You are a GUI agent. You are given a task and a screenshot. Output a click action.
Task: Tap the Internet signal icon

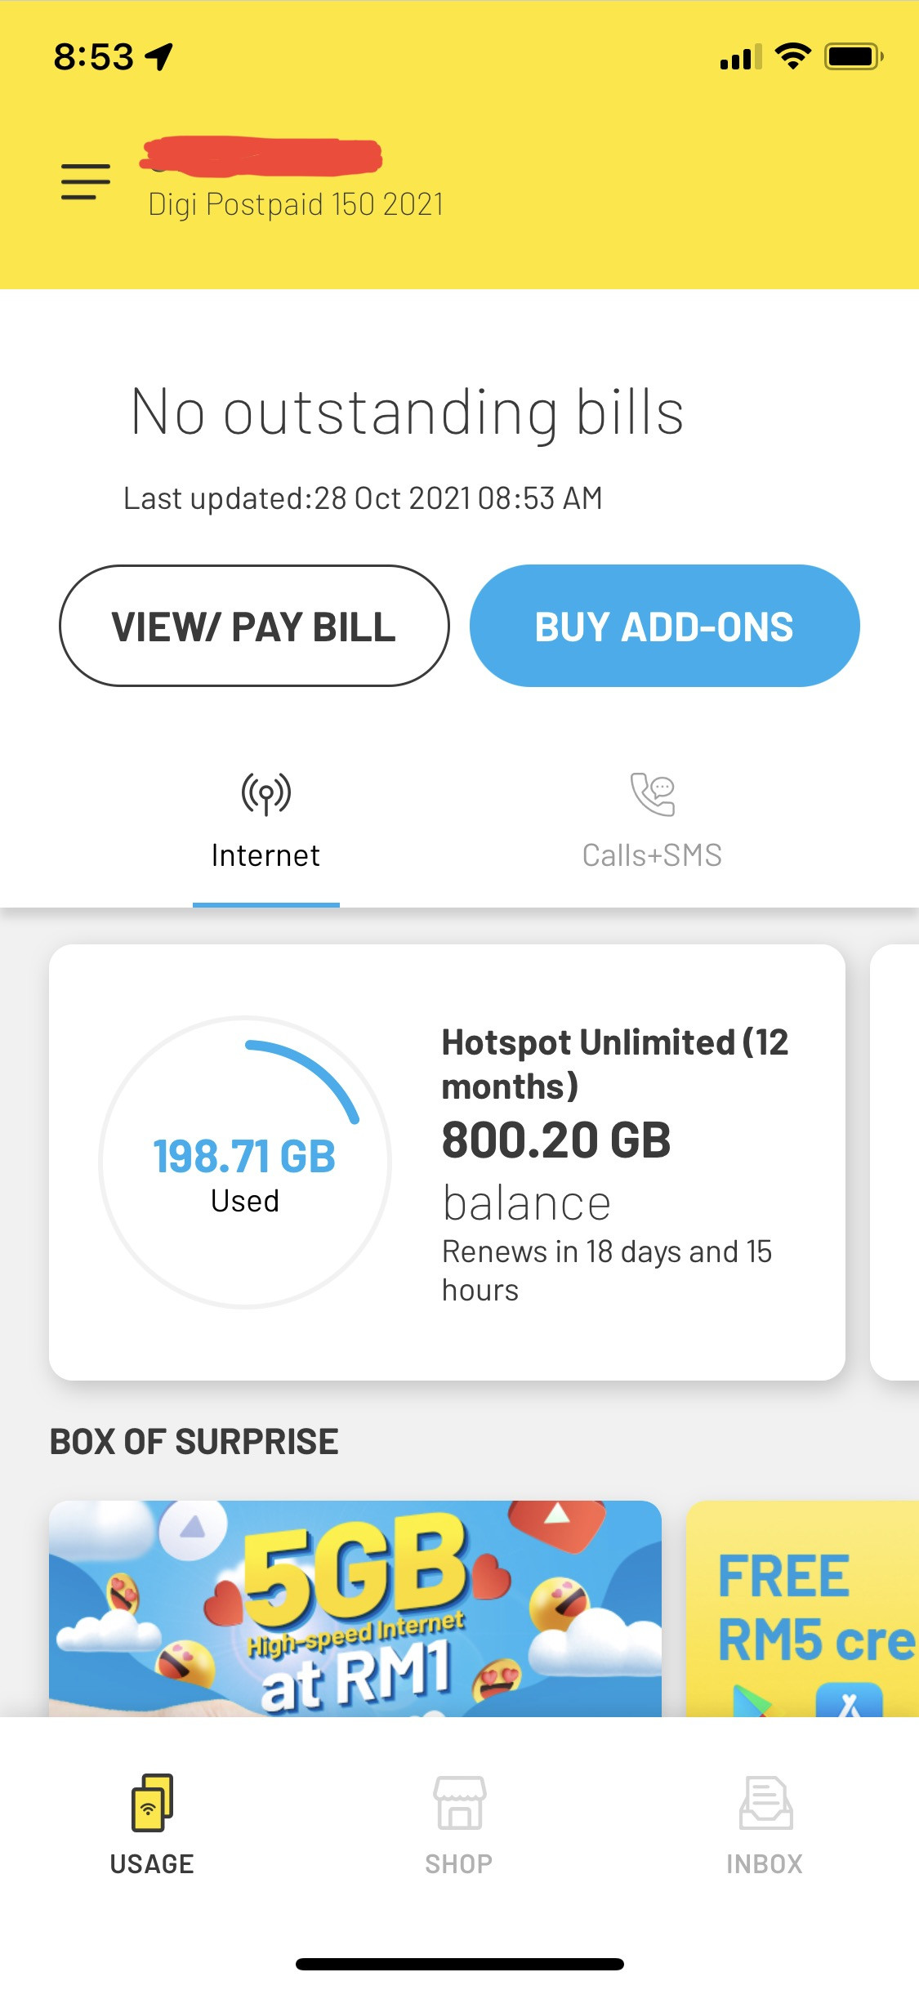pos(266,794)
